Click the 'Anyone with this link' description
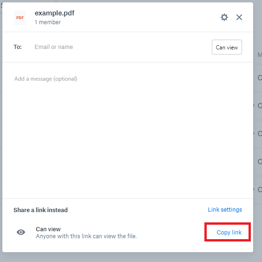This screenshot has width=262, height=262. 86,236
